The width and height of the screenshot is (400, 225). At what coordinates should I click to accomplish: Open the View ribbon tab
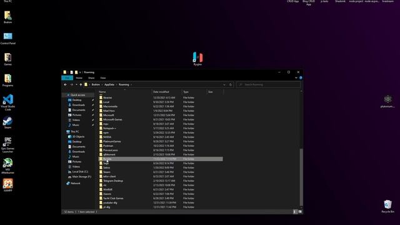click(102, 77)
